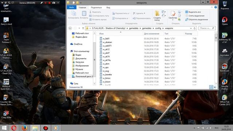Screen dimensions: 233x131
Task: Select file w_ak47
Action: pos(104,53)
